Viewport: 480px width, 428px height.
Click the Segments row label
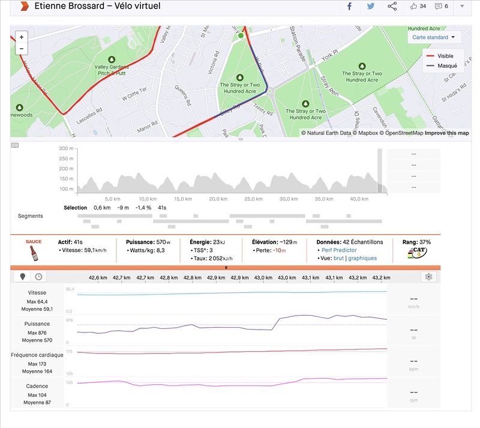coord(31,216)
